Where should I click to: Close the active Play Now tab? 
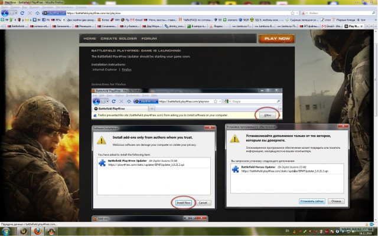pyautogui.click(x=361, y=26)
